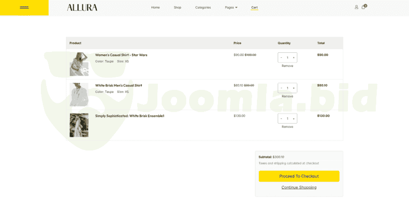Screen dimensions: 409x200
Task: Open the hamburger menu icon
Action: coord(24,7)
